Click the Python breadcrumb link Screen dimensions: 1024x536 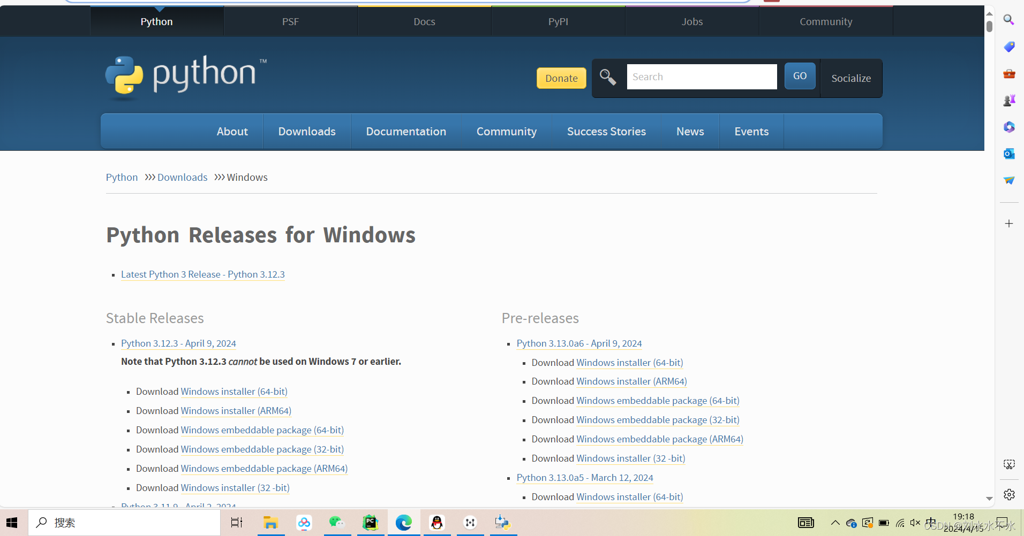tap(122, 177)
